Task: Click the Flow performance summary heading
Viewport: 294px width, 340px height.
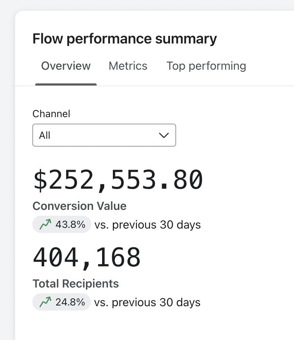Action: (125, 39)
